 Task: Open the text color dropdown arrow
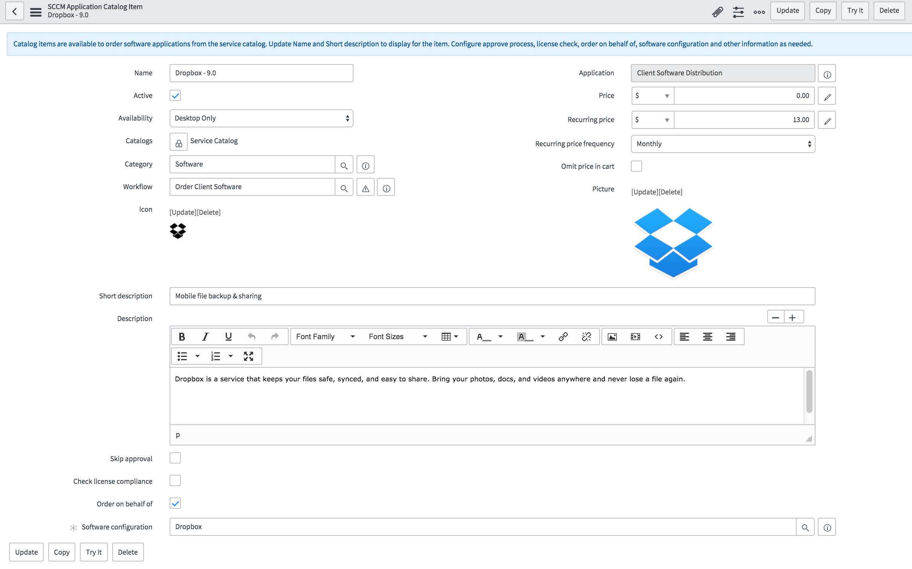click(x=500, y=337)
